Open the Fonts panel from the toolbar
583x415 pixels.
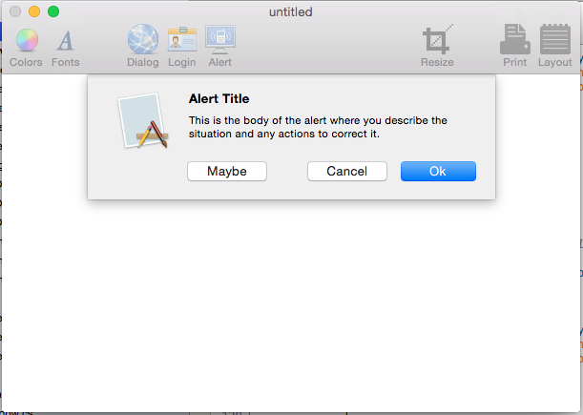pyautogui.click(x=66, y=40)
